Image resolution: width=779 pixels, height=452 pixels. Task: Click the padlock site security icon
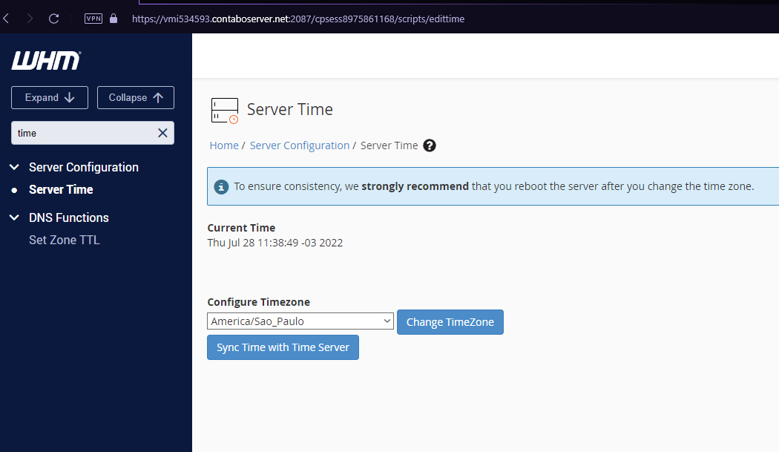coord(114,19)
